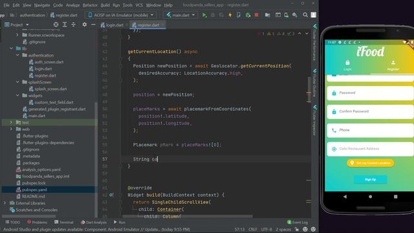Trigger Flutter hot reload lightning icon
The image size is (414, 233).
(230, 15)
